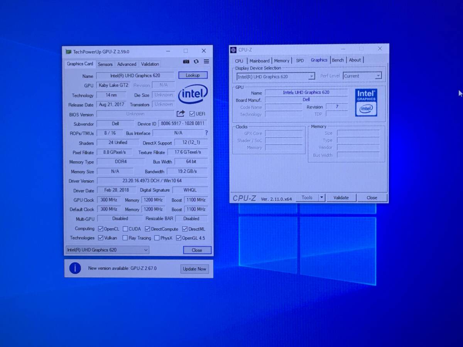Switch to GPU-Z Validation tab
The image size is (463, 347).
(x=150, y=64)
